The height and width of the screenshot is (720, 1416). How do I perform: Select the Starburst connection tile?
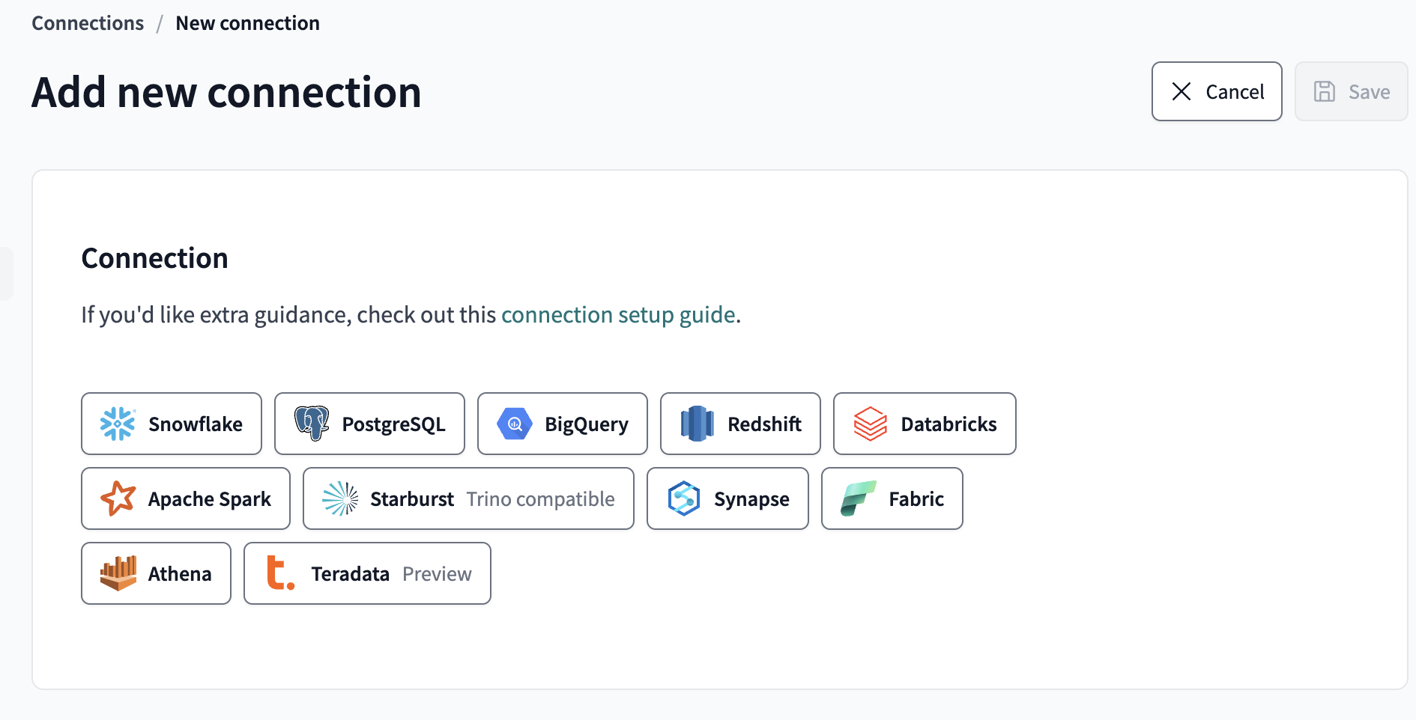point(468,498)
